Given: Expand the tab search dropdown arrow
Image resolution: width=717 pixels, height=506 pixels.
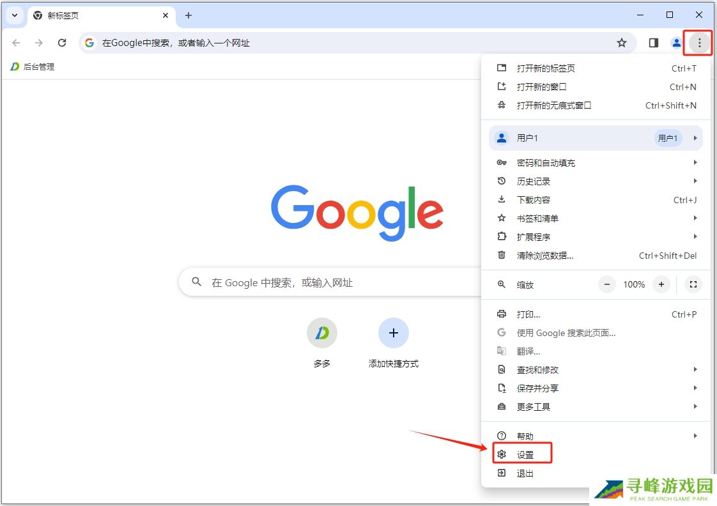Looking at the screenshot, I should click(15, 15).
